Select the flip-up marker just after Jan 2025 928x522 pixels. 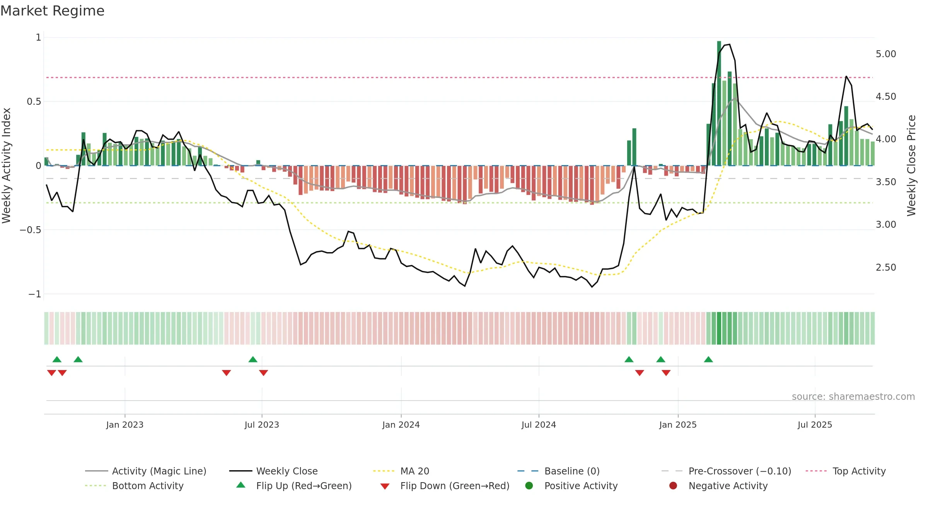(x=708, y=359)
